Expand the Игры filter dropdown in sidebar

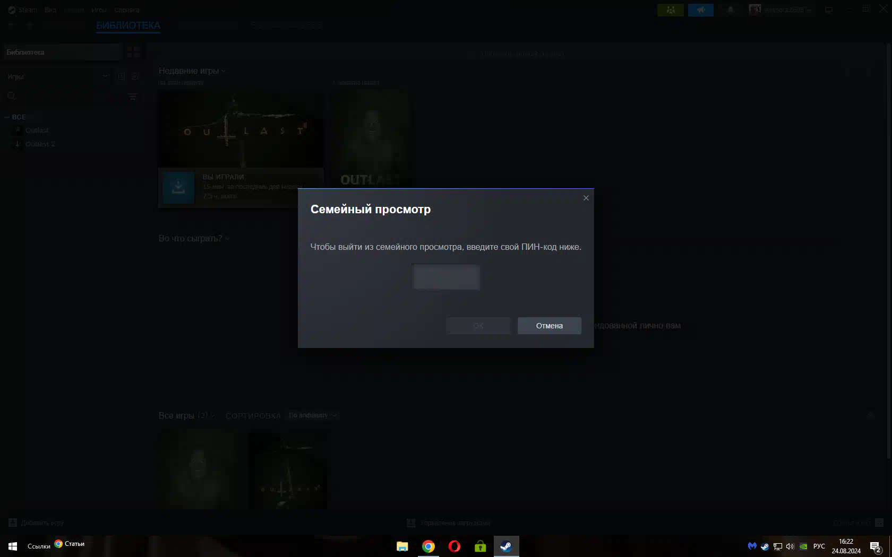tap(57, 76)
